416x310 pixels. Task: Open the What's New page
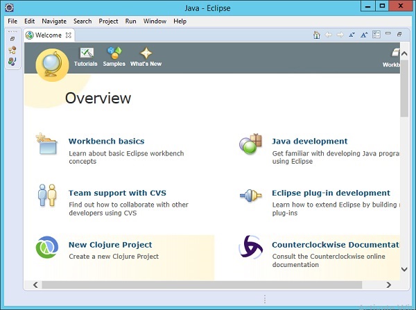point(146,57)
